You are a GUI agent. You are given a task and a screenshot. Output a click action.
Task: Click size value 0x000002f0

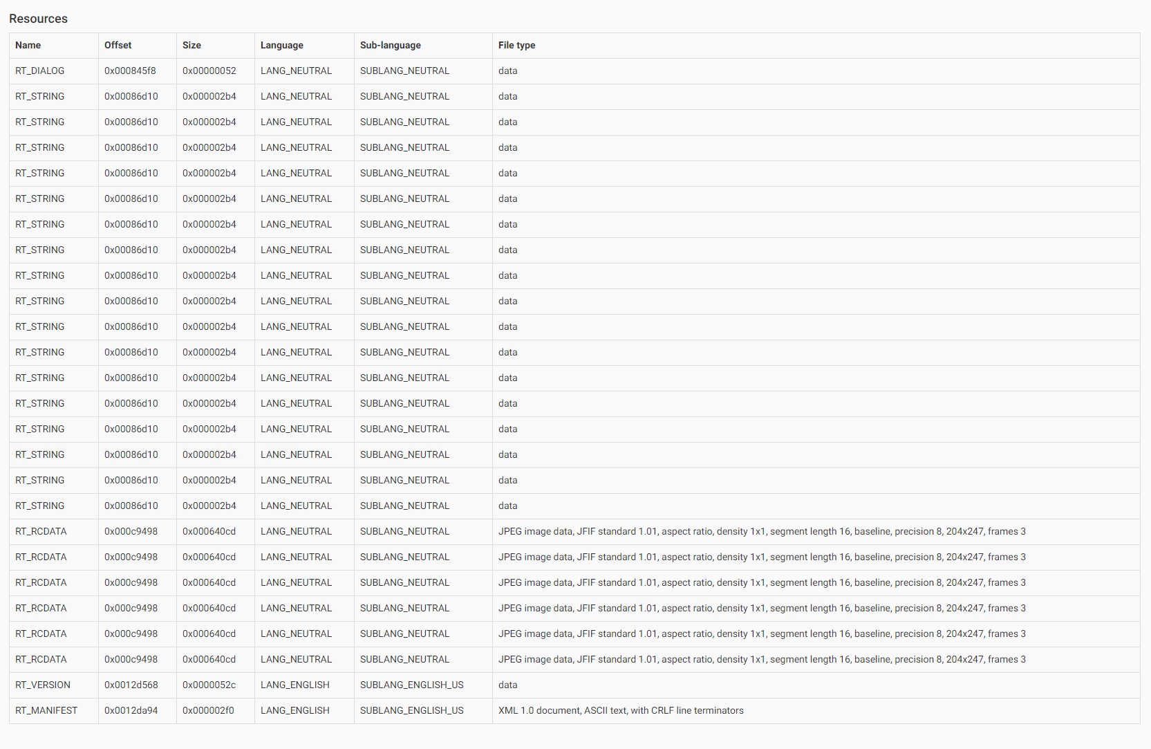[208, 710]
